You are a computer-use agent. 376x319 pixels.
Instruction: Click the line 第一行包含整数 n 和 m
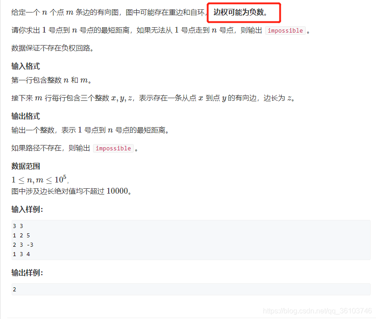[51, 80]
